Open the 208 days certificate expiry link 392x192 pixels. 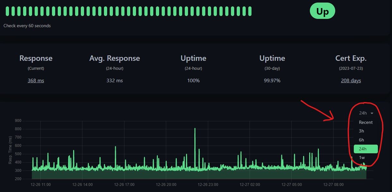click(351, 81)
